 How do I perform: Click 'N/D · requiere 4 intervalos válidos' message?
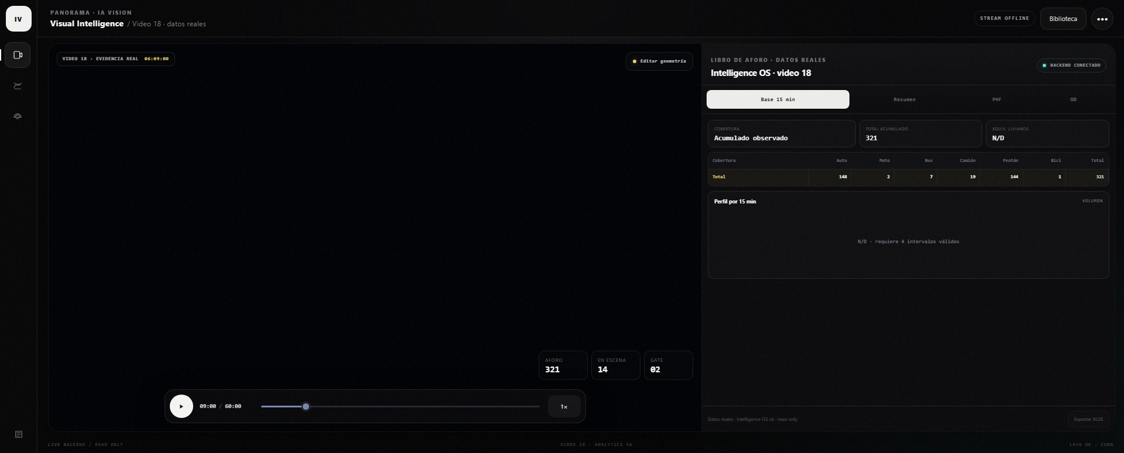[x=908, y=241]
